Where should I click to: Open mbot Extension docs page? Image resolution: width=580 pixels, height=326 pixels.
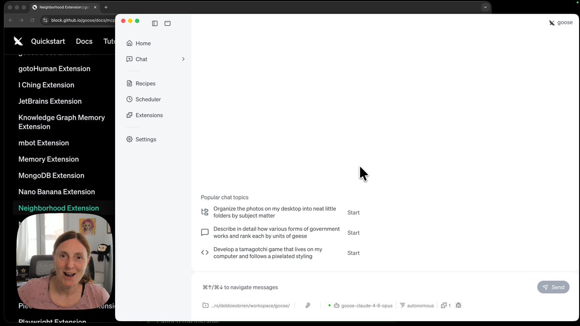pyautogui.click(x=43, y=143)
